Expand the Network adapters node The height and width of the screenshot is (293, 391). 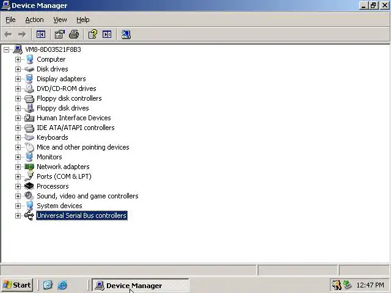pos(18,167)
